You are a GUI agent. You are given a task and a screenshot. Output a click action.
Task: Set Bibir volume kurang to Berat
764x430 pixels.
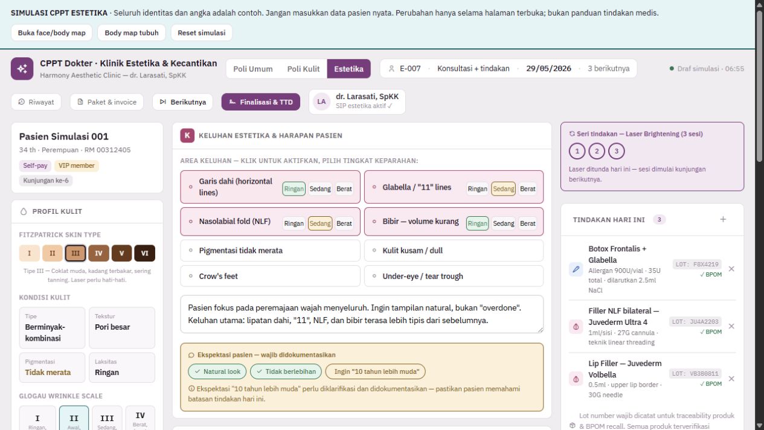click(528, 223)
